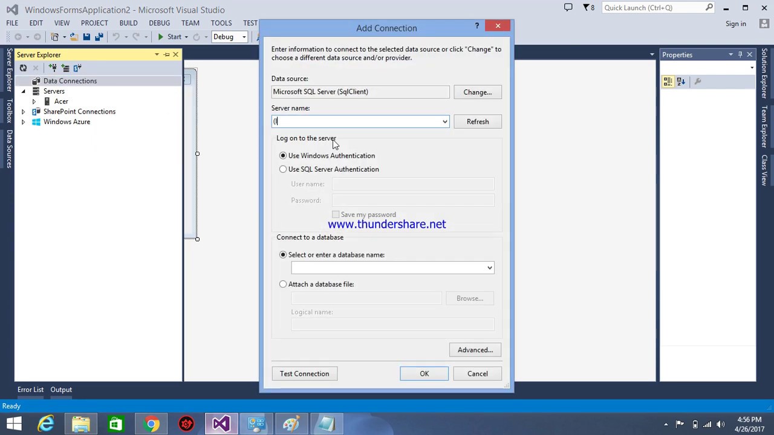The height and width of the screenshot is (435, 774).
Task: Click the Advanced... button
Action: click(x=475, y=350)
